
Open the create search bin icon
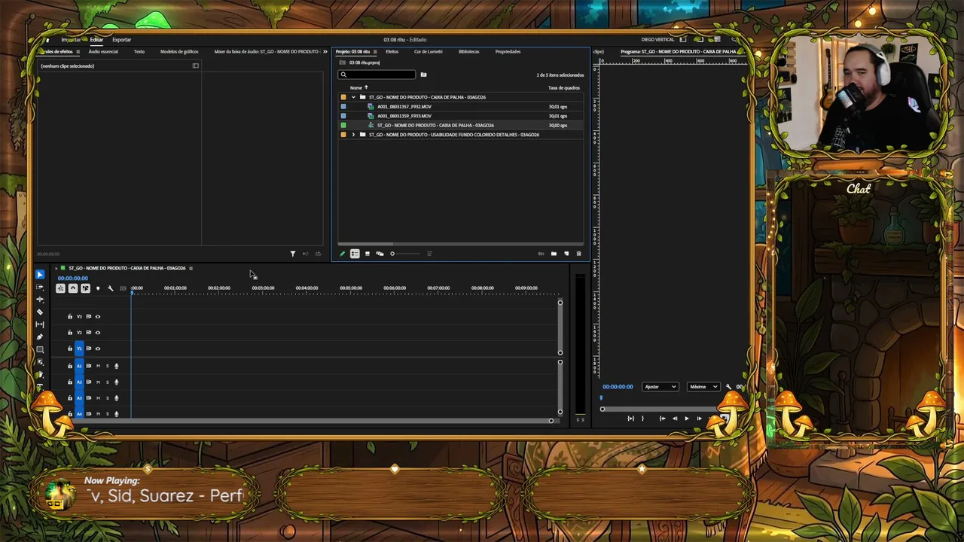tap(423, 75)
